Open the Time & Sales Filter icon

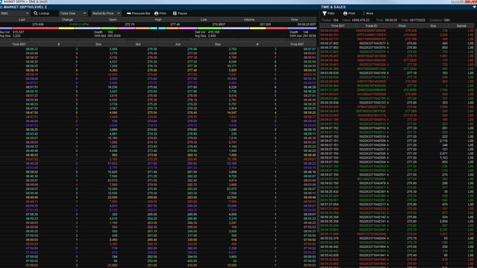click(x=325, y=13)
